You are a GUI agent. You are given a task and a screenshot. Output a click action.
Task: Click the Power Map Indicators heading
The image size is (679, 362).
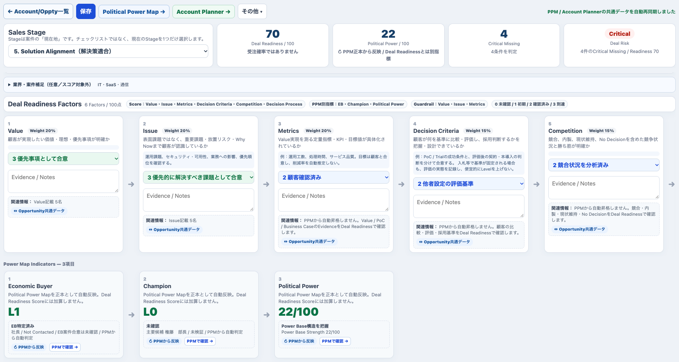coord(39,264)
